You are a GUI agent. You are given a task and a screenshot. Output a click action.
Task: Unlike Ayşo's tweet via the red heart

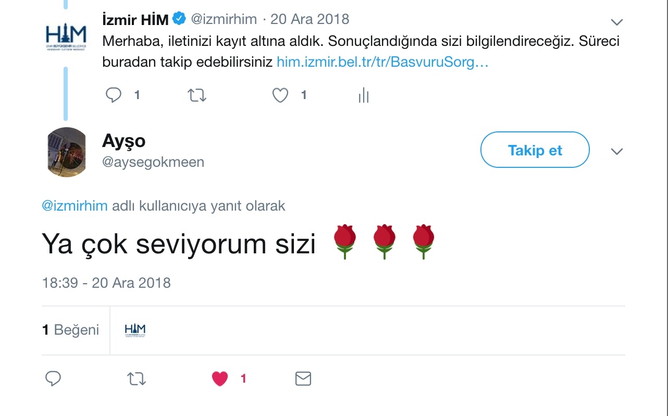click(x=220, y=378)
